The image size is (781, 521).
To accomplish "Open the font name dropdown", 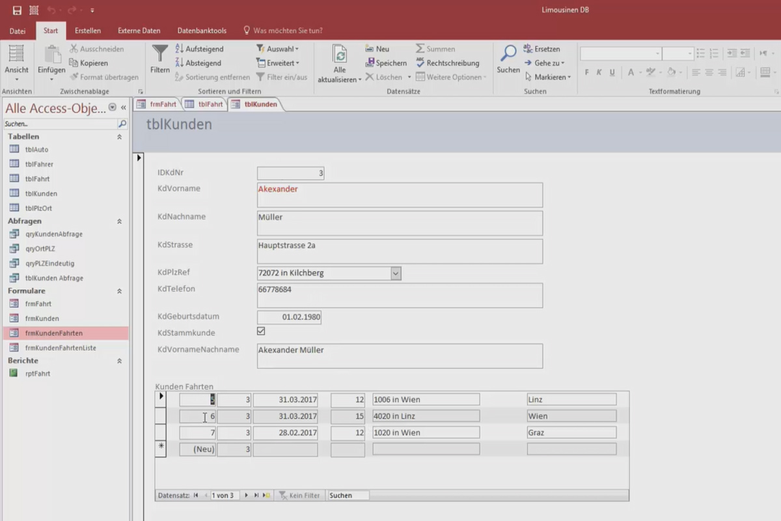I will pos(658,54).
